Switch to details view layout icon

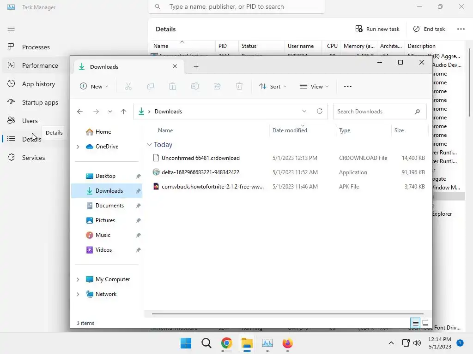[x=415, y=323]
